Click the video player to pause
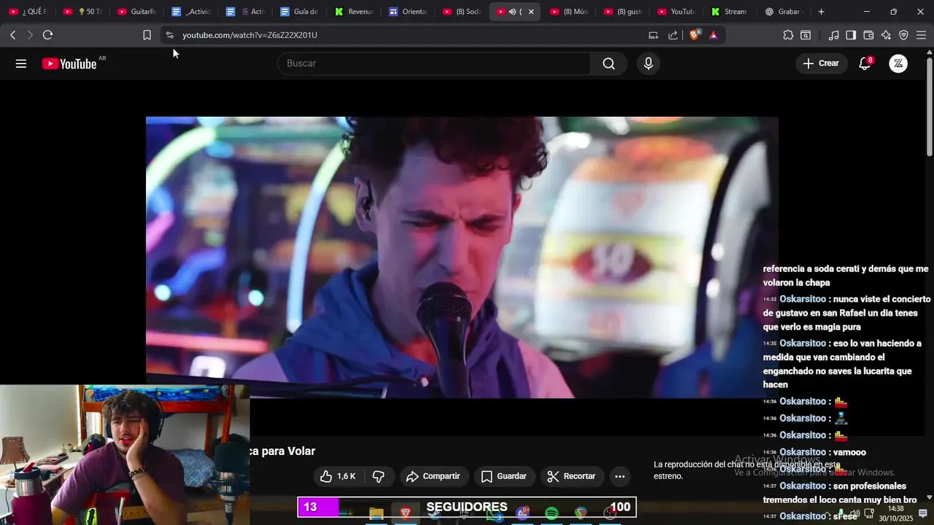 coord(462,257)
